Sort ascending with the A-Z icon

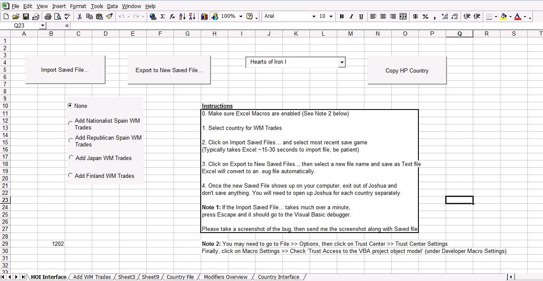pos(182,17)
